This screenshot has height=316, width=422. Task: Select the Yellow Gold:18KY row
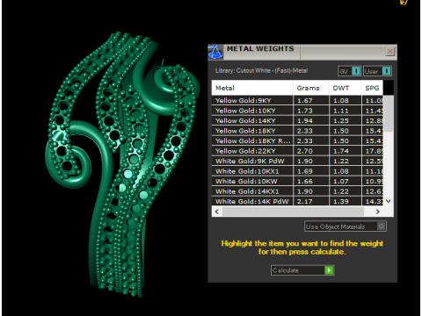coord(297,131)
